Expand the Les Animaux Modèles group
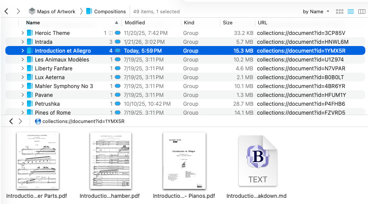This screenshot has width=368, height=204. tap(23, 59)
